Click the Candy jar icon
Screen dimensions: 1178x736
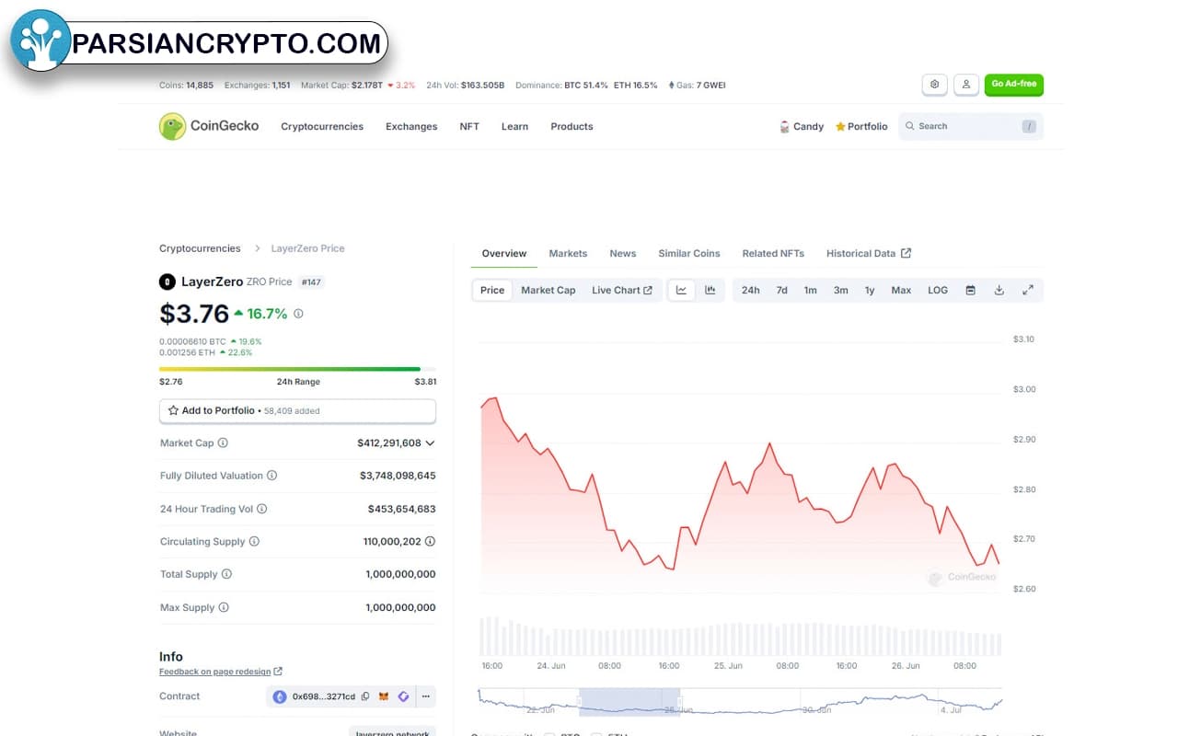[x=784, y=127]
